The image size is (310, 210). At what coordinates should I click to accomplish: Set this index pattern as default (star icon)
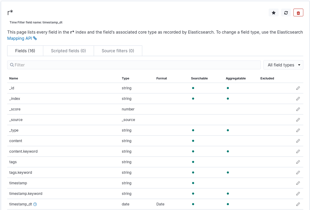pos(273,12)
